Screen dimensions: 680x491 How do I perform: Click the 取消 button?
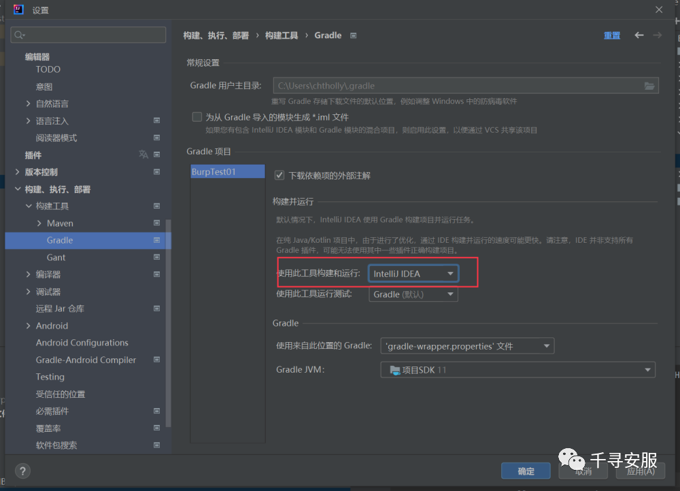(x=583, y=471)
